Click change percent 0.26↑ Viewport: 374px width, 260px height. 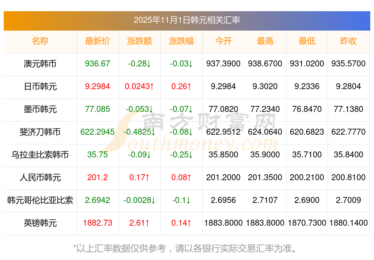point(181,87)
